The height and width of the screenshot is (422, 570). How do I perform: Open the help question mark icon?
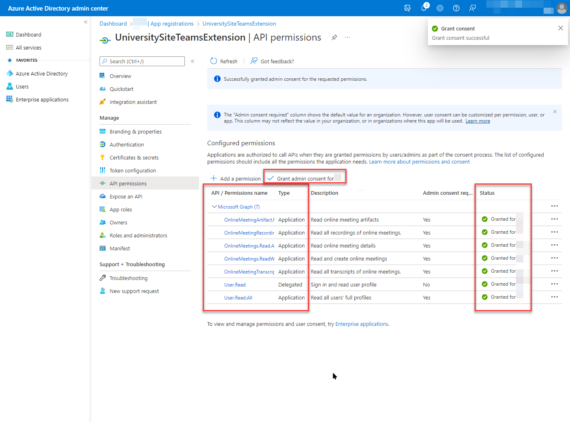456,8
